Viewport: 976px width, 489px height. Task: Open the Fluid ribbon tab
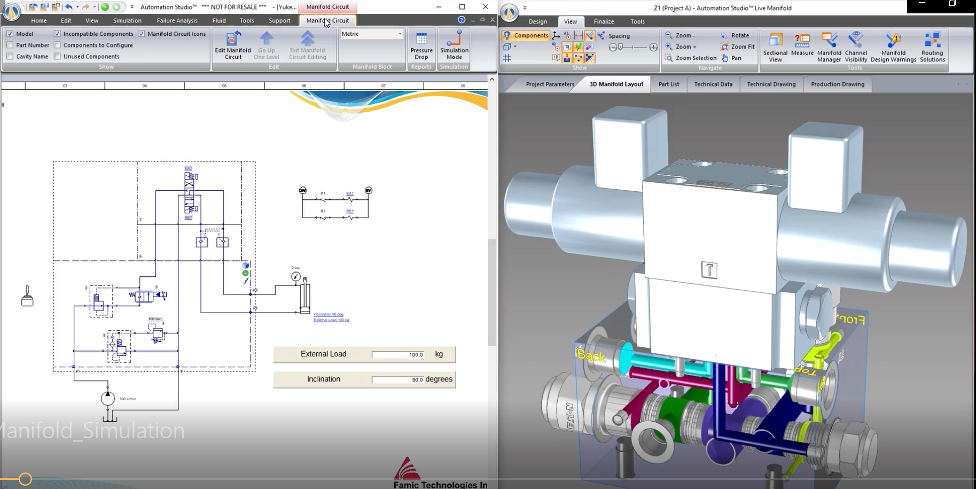pos(219,20)
